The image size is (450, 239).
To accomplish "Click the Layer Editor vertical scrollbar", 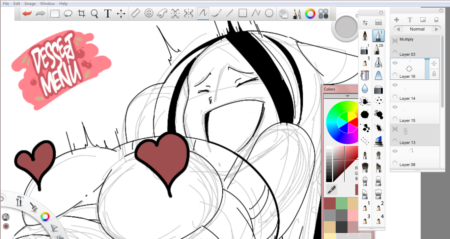I will click(x=442, y=71).
